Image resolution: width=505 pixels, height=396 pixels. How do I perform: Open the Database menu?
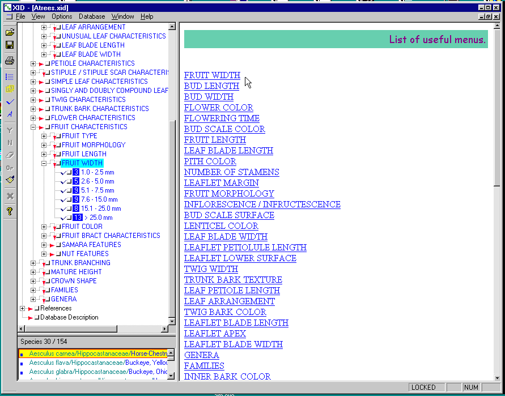coord(92,16)
